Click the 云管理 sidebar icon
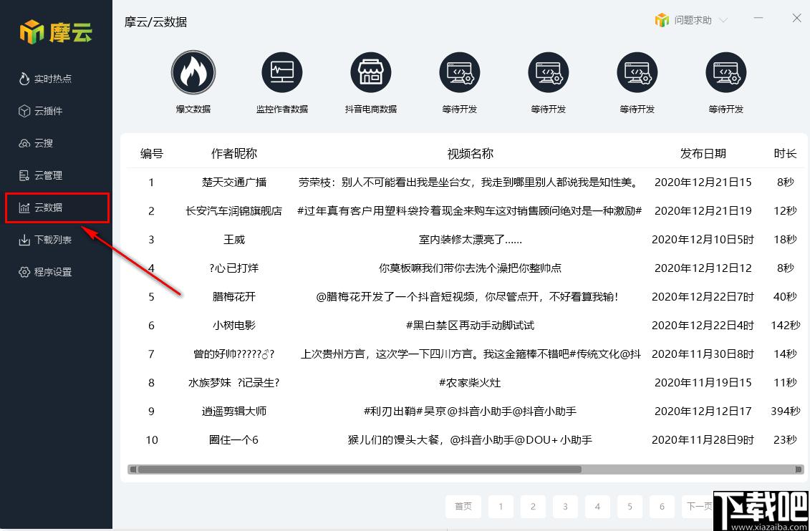 (24, 175)
